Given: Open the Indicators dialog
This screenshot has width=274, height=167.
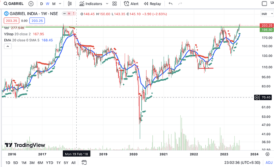Looking at the screenshot, I should (91, 4).
